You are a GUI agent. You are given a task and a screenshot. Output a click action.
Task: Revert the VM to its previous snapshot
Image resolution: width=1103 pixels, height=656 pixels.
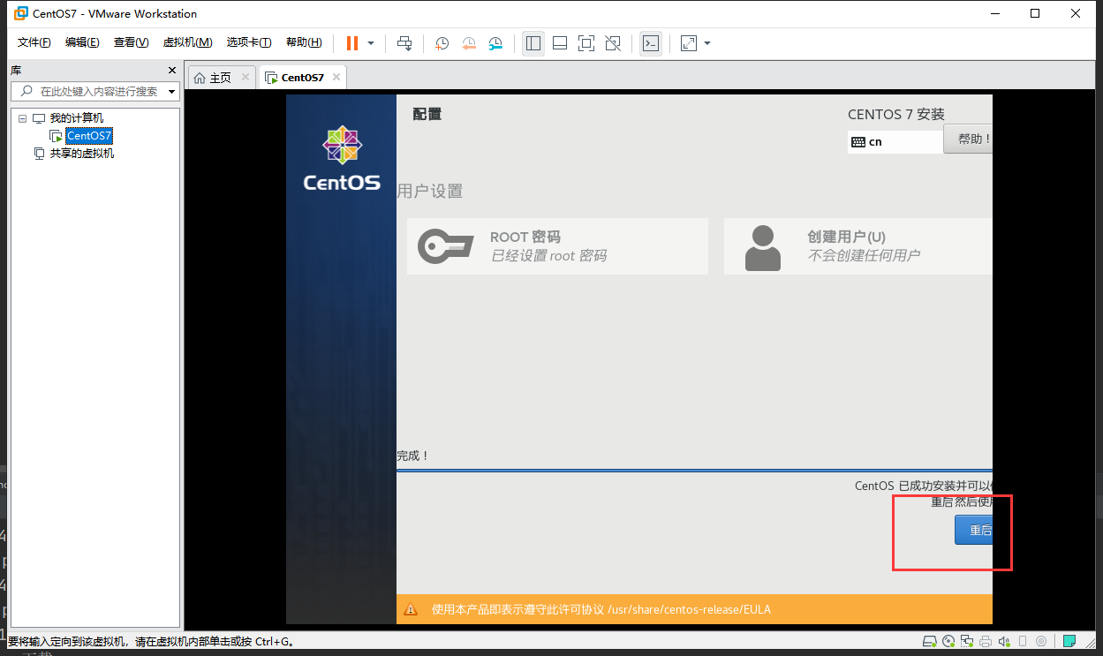pos(469,43)
